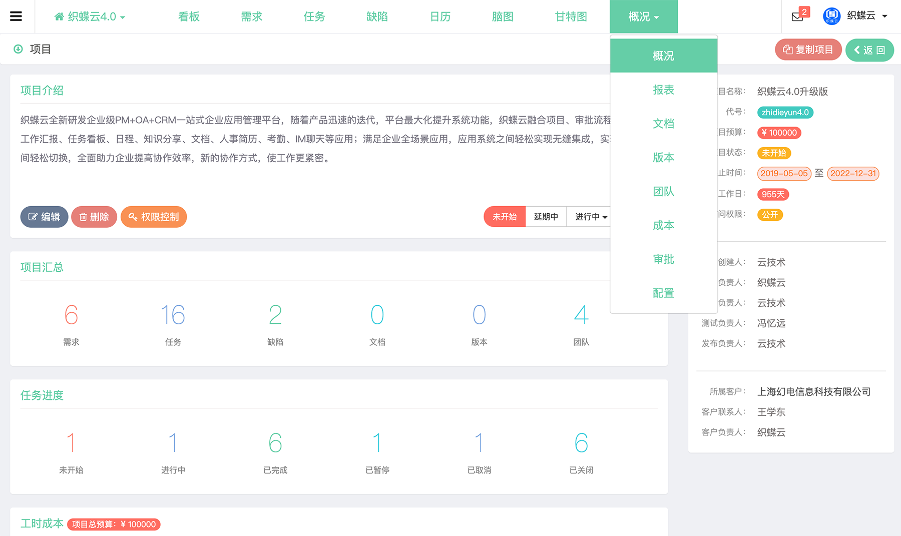Click the 删除 button
The height and width of the screenshot is (536, 901).
94,217
